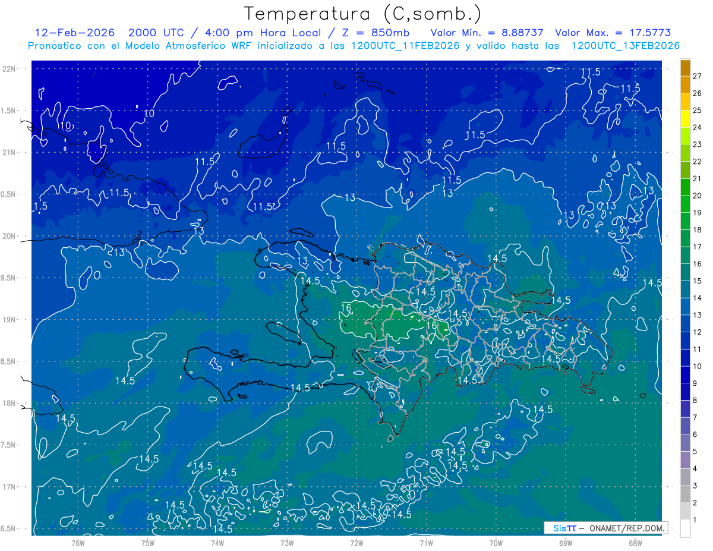Click the '22' color scale label

pos(697,161)
